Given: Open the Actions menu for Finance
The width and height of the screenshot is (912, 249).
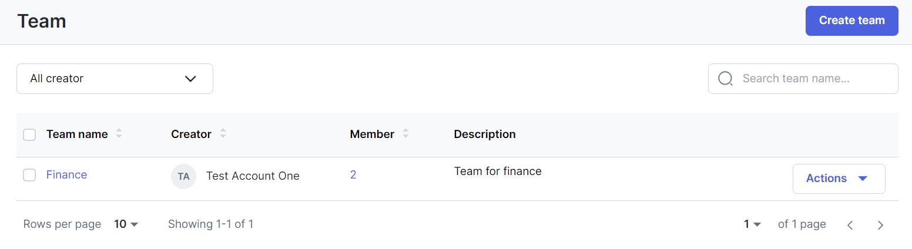Looking at the screenshot, I should (x=839, y=179).
